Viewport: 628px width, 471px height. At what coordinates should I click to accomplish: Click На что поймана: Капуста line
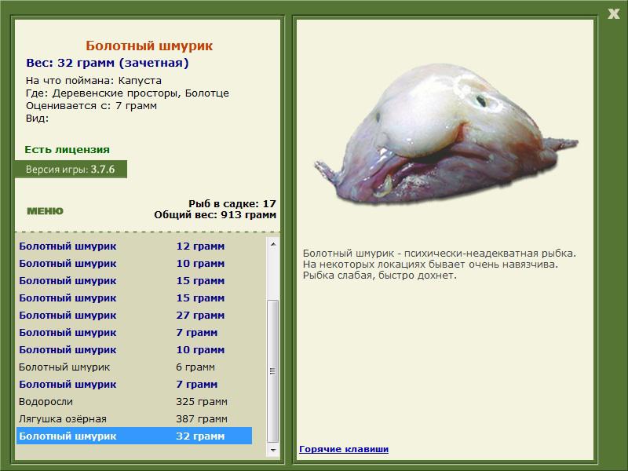[x=93, y=81]
